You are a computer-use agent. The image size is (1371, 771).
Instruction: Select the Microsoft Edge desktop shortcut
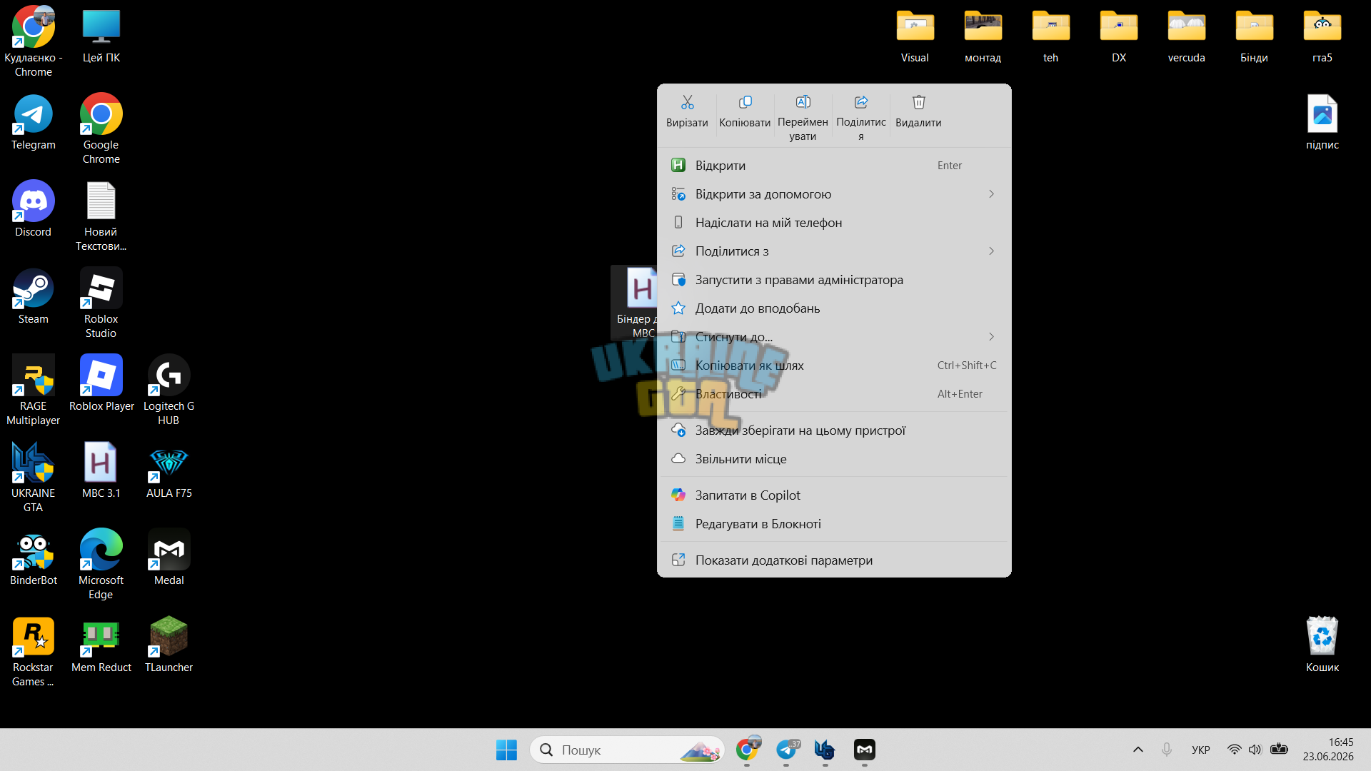coord(101,565)
